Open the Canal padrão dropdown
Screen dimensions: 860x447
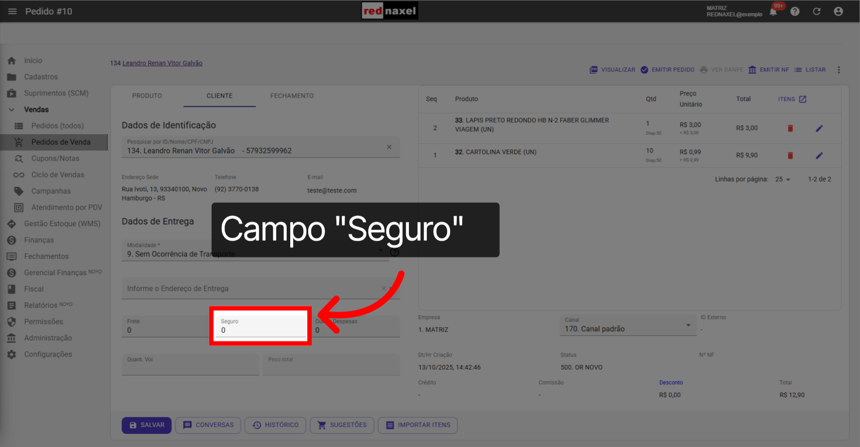click(688, 325)
